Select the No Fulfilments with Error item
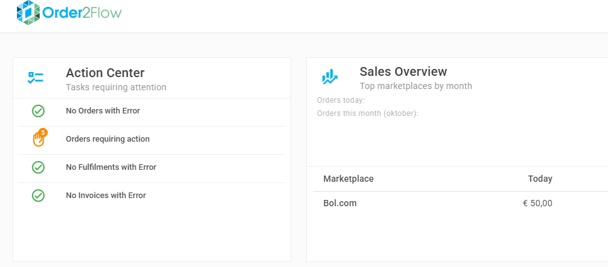 coord(110,167)
